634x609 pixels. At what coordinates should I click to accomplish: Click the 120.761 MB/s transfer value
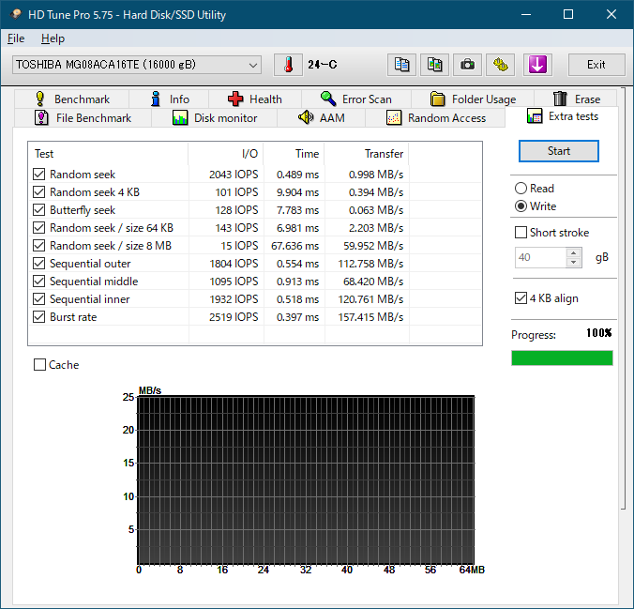[370, 299]
